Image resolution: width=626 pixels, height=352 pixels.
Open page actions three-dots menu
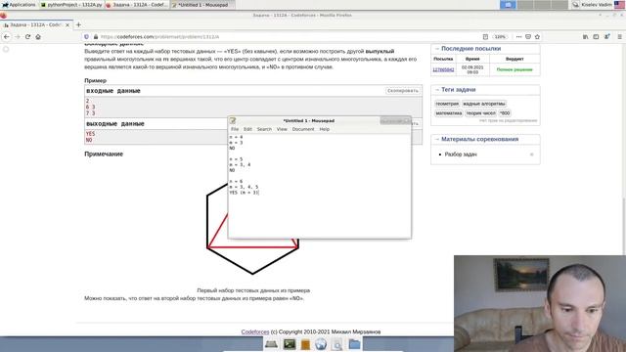pos(518,37)
